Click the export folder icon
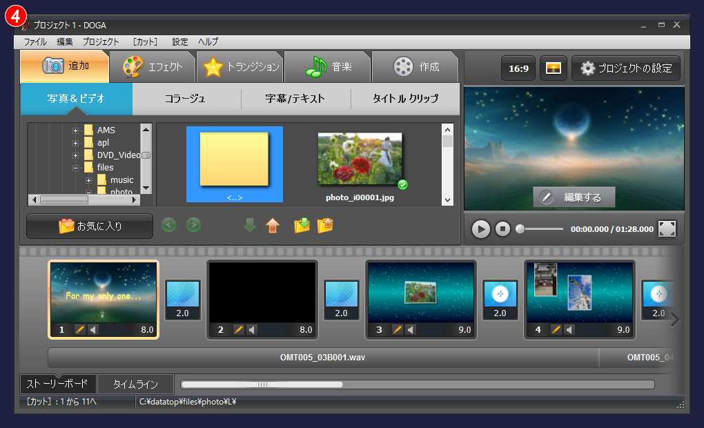The height and width of the screenshot is (428, 704). coord(324,225)
